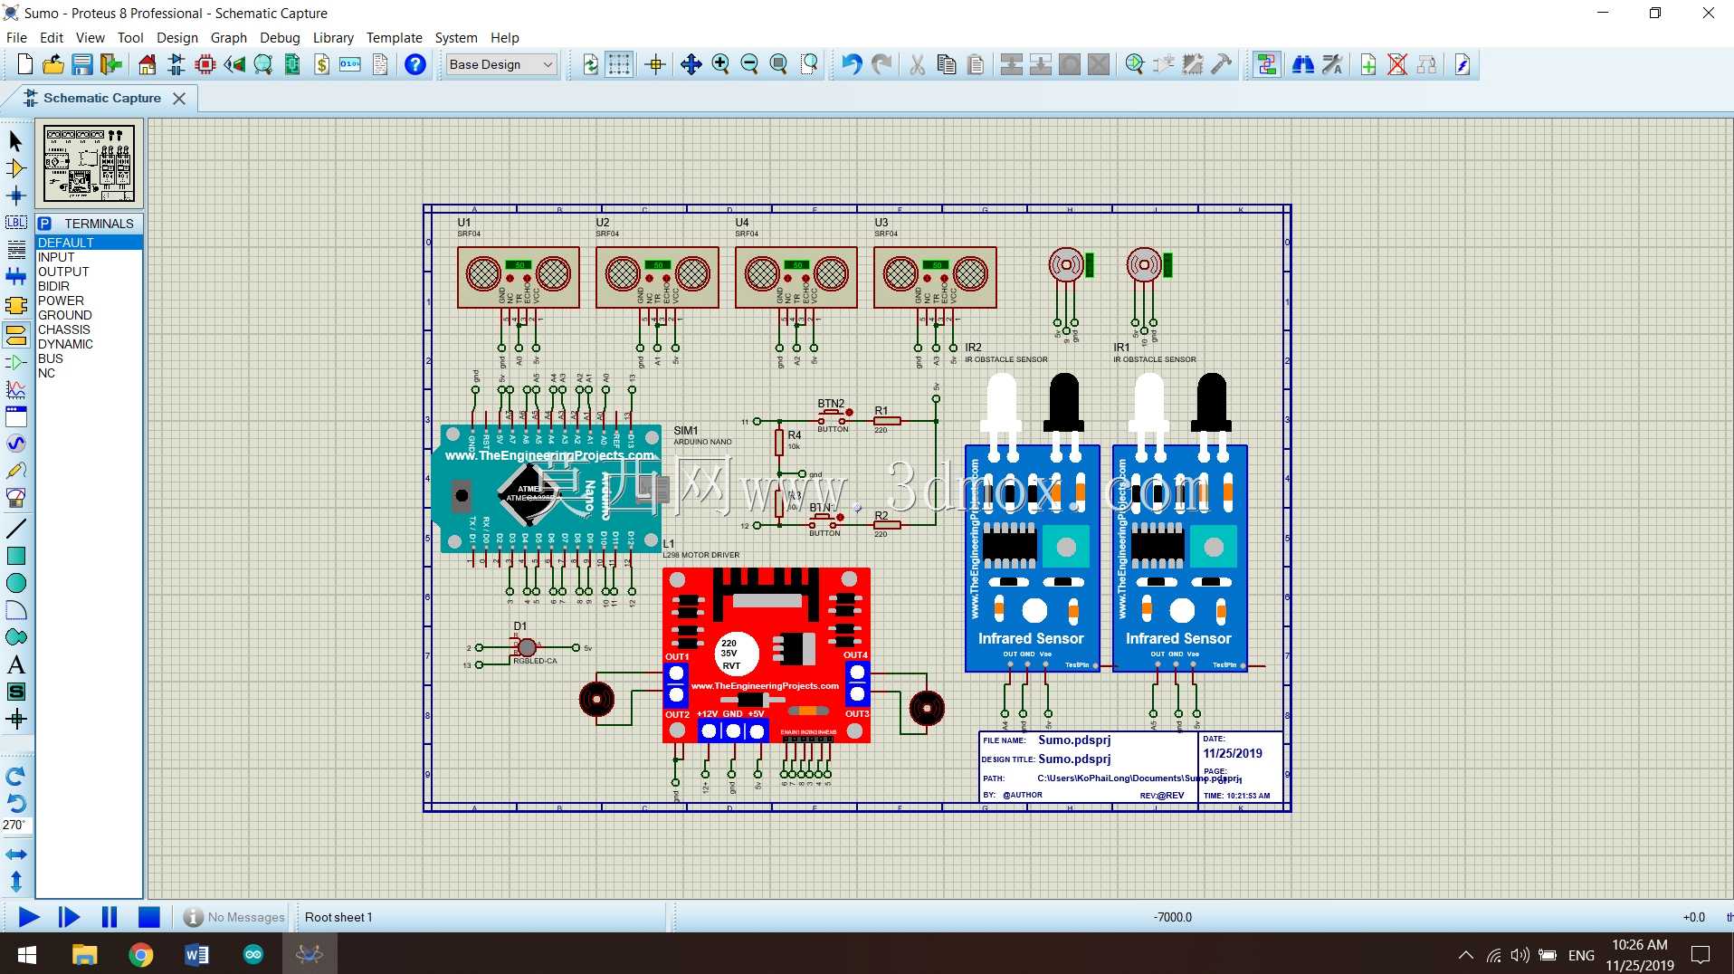Select GROUND terminal type
Screen dimensions: 1734x974
click(89, 315)
